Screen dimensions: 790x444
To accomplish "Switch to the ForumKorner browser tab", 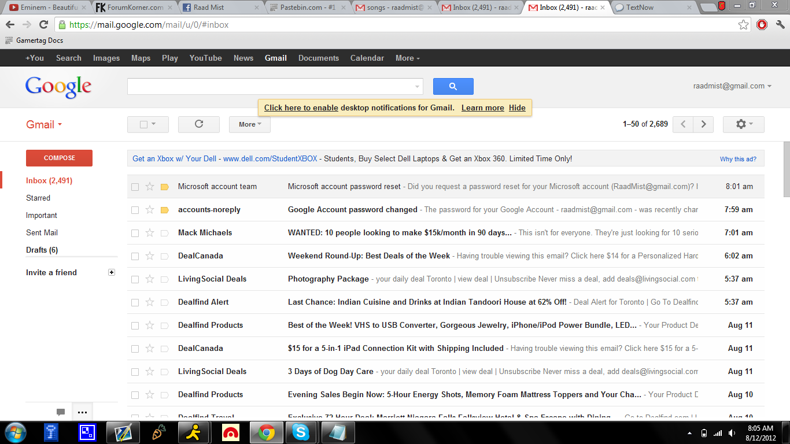I will tap(135, 8).
